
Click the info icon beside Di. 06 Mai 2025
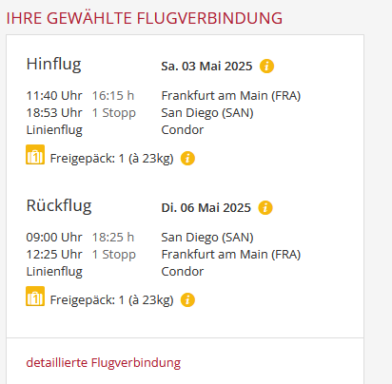(x=265, y=208)
